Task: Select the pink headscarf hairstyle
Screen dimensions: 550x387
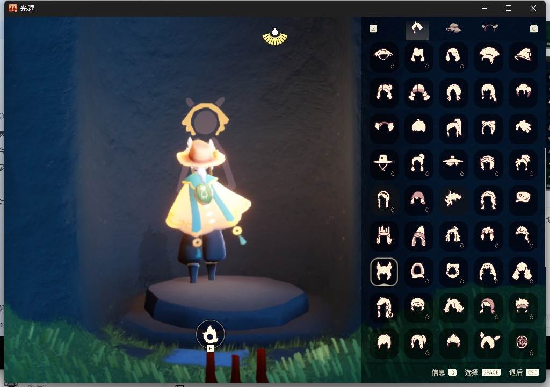Action: click(488, 307)
